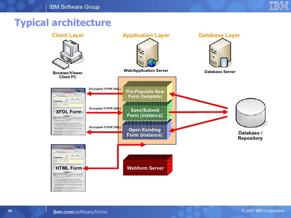Click the Typical architecture title
Image resolution: width=291 pixels, height=218 pixels.
(63, 23)
